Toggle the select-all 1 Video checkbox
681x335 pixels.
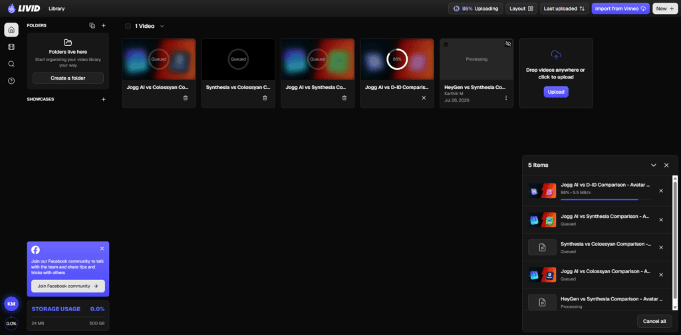128,27
